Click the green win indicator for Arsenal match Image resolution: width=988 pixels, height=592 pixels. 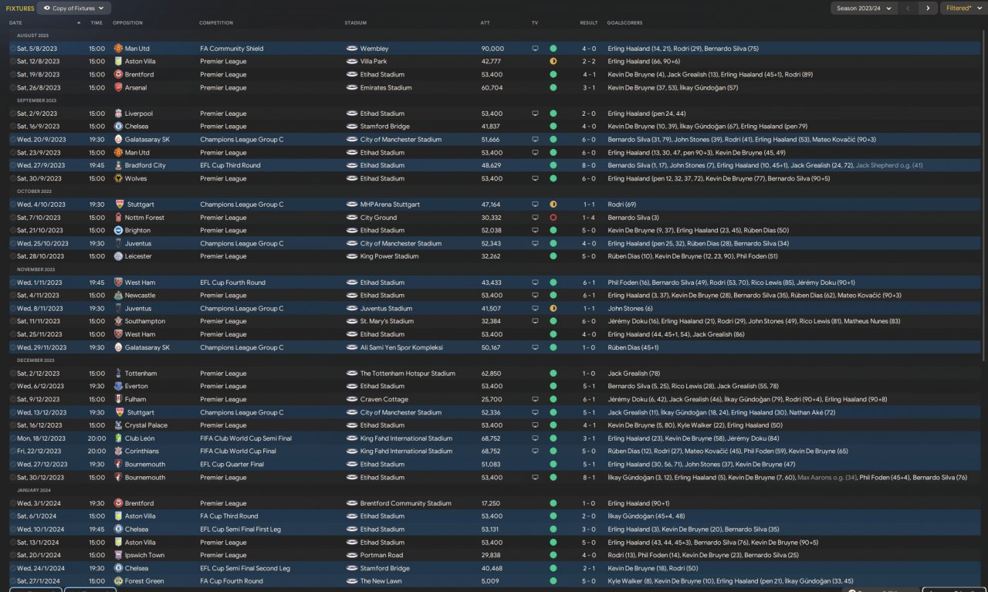click(x=553, y=88)
